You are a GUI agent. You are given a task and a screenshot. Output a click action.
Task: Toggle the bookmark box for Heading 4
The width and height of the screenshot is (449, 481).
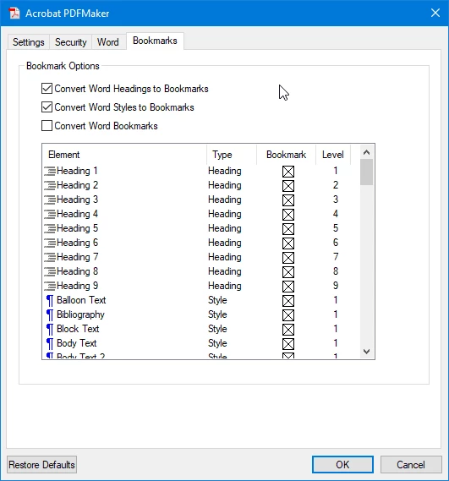coord(288,215)
